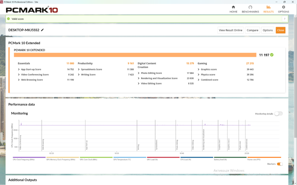Click the Gaming score 27 215

click(x=250, y=63)
